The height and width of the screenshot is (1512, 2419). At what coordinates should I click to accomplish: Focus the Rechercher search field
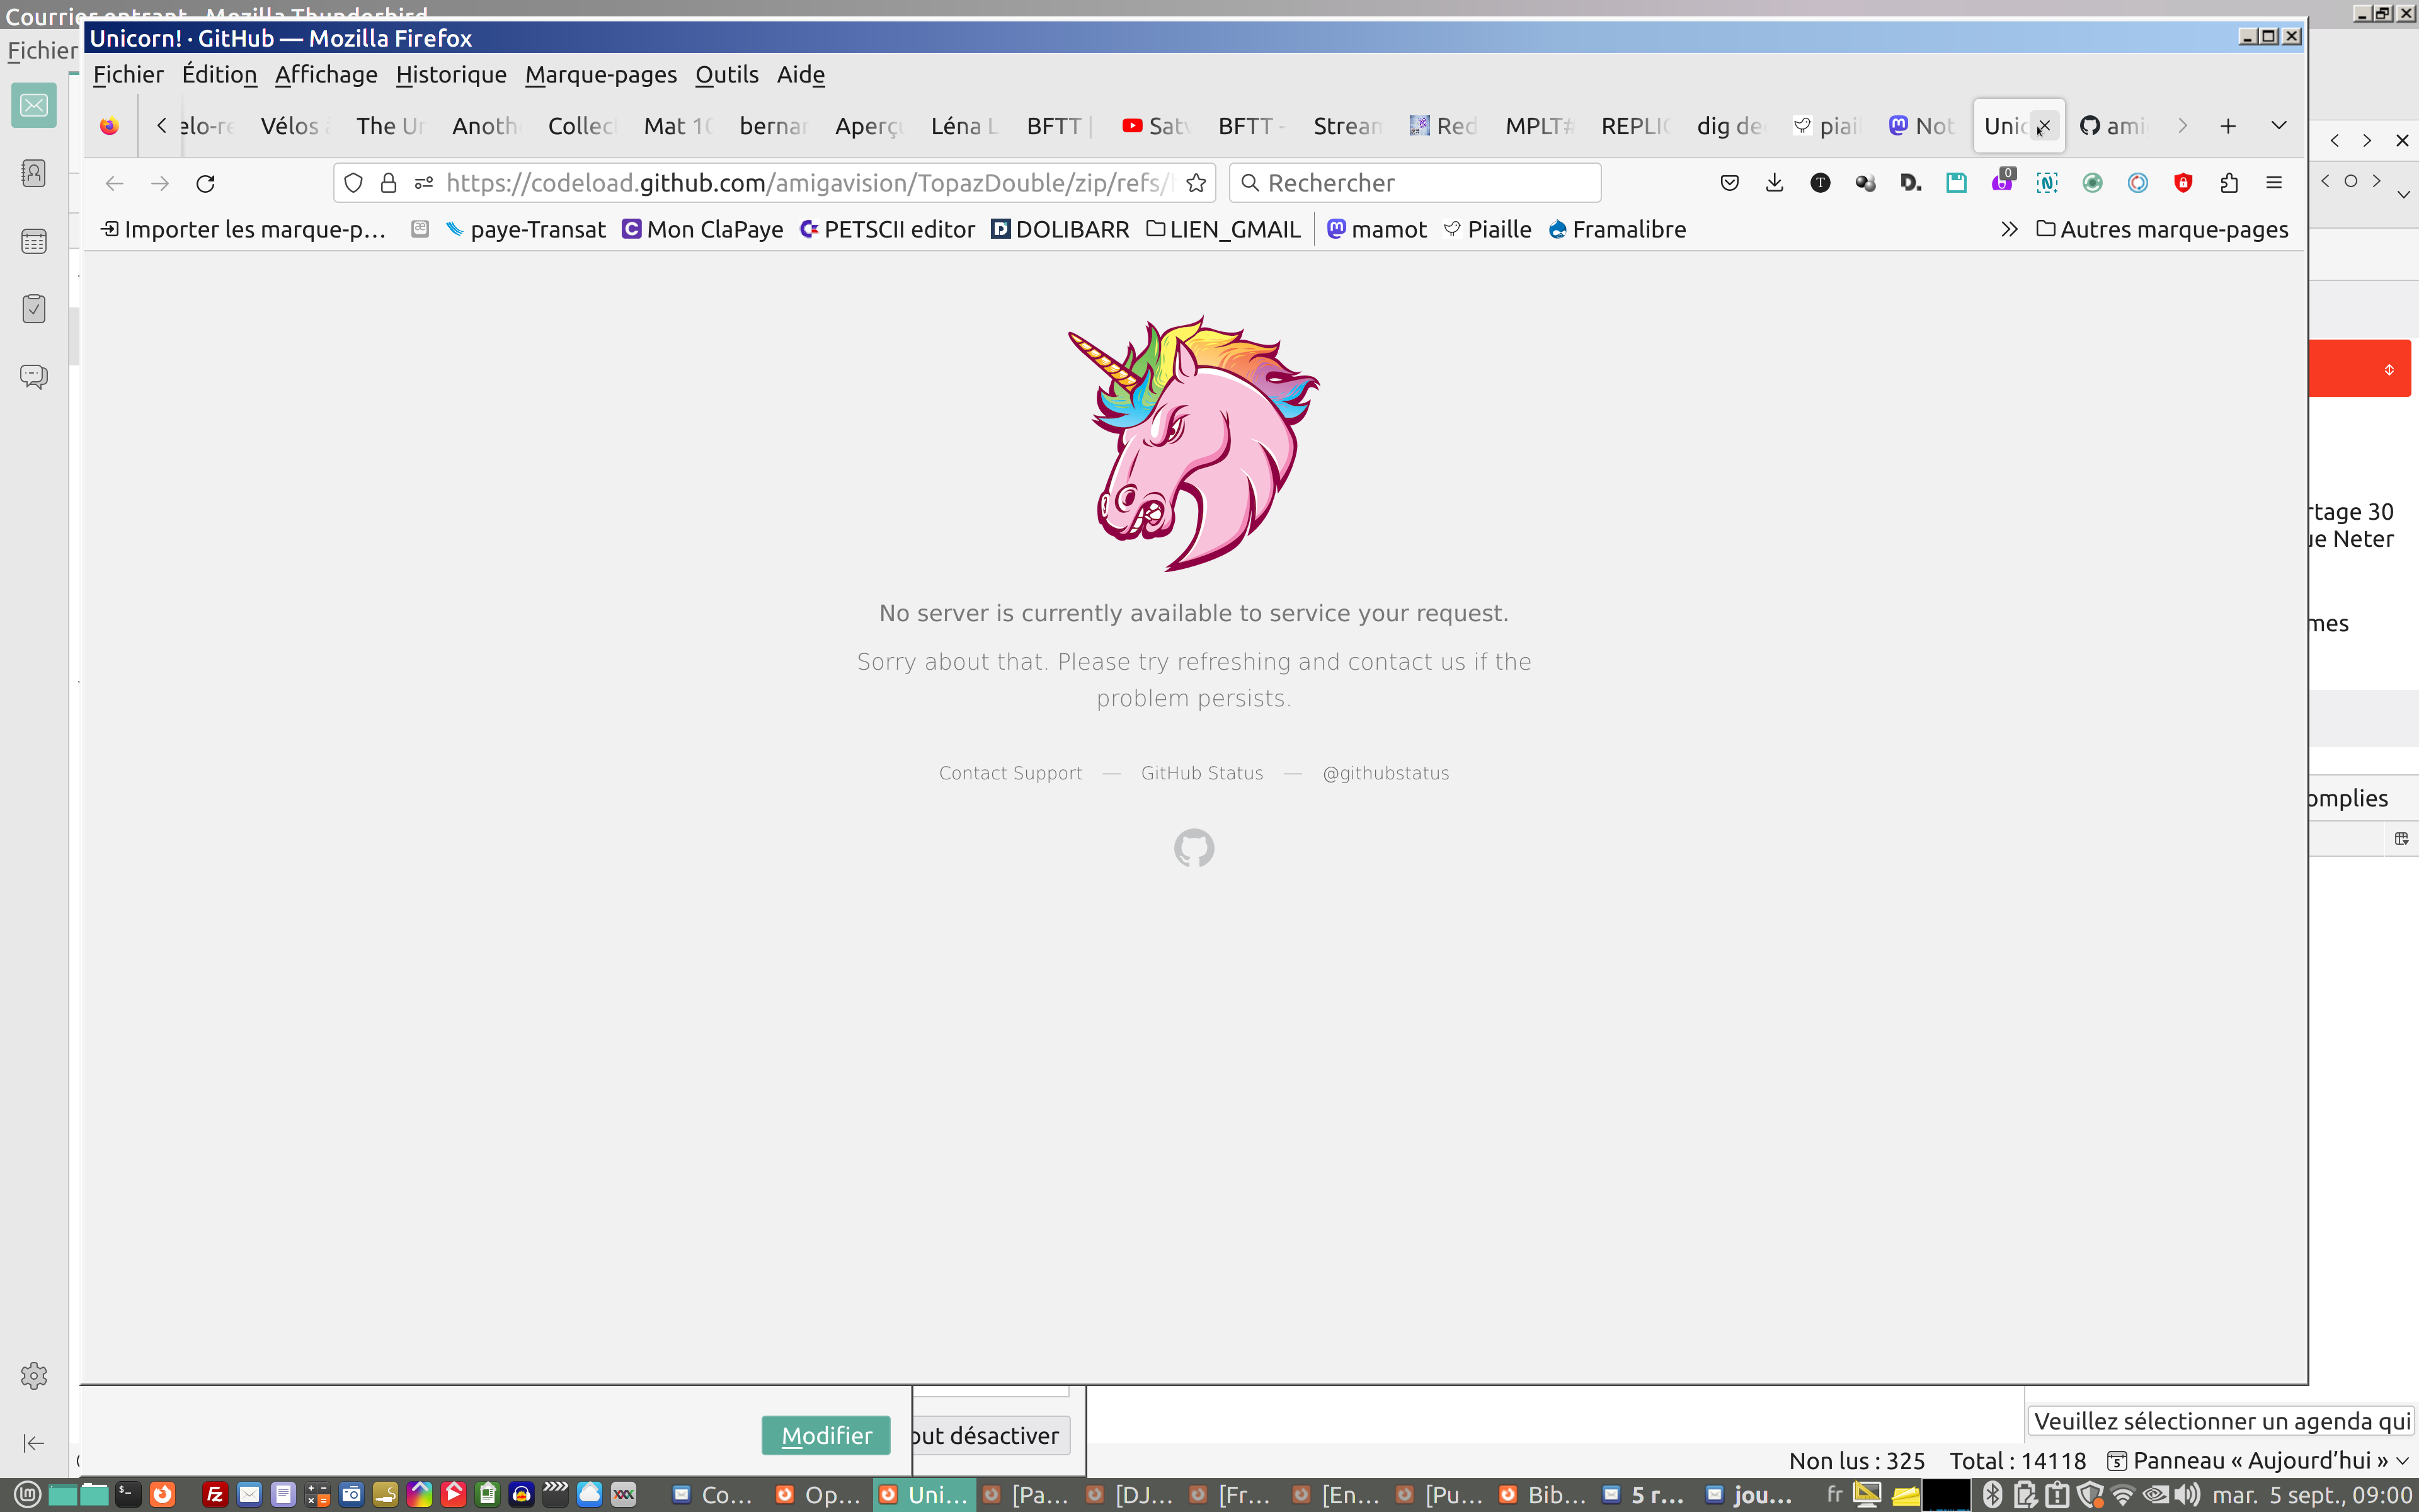1424,183
